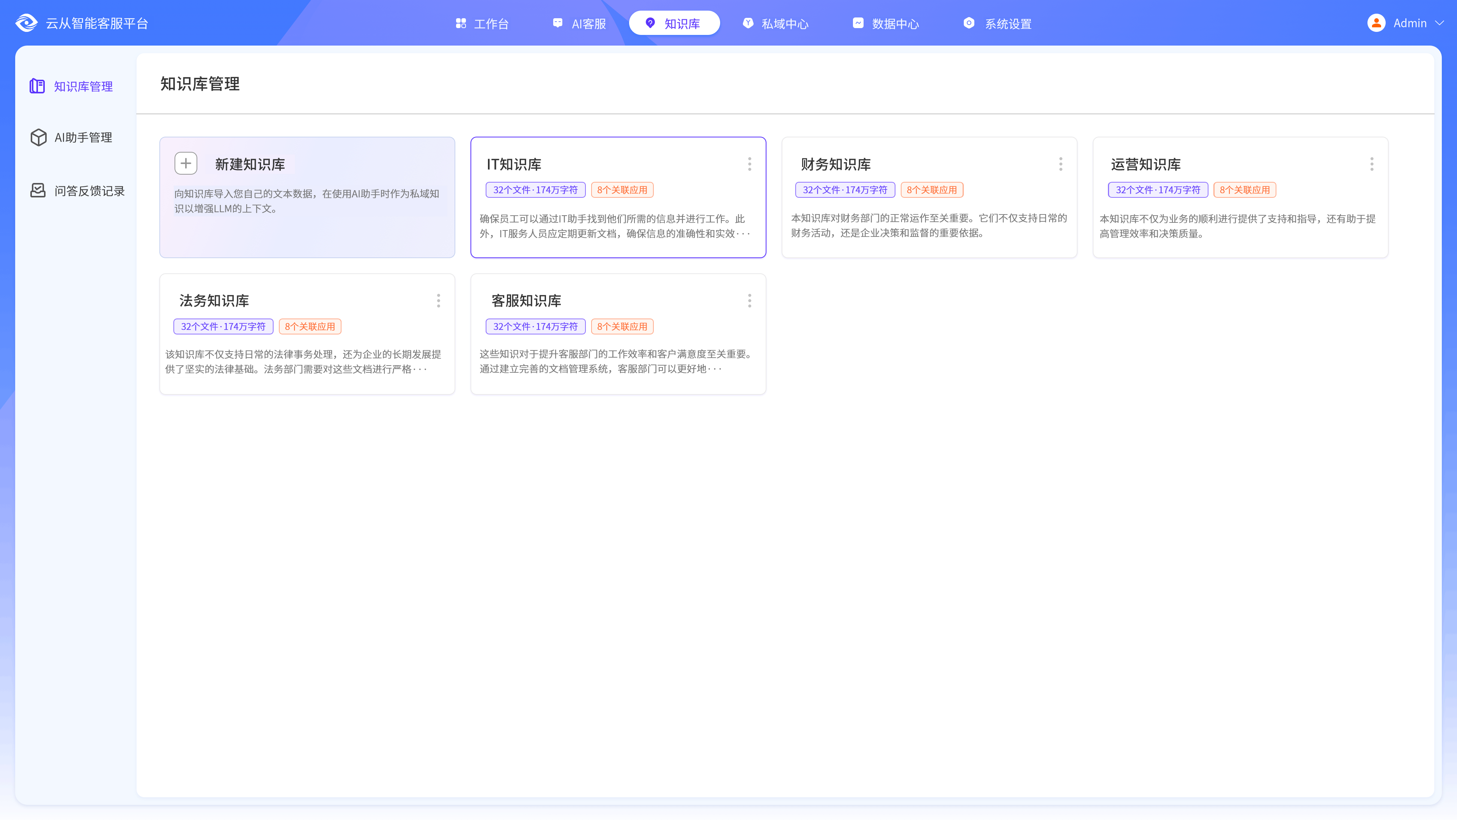Click the 云从 eye logo icon
Screen dimensions: 1457x820
26,23
